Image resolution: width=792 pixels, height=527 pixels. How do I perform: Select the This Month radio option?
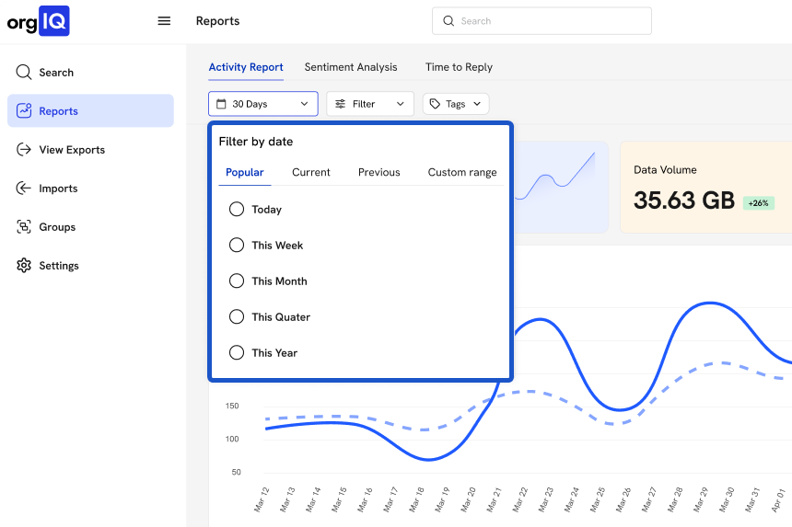pos(237,281)
